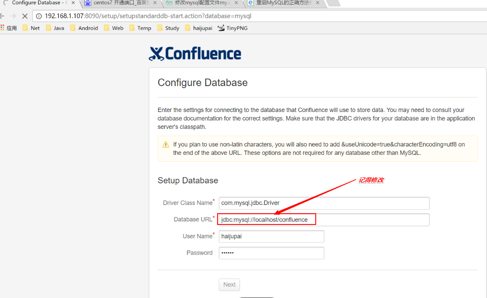This screenshot has width=487, height=298.
Task: Open a new browser tab
Action: (x=333, y=3)
